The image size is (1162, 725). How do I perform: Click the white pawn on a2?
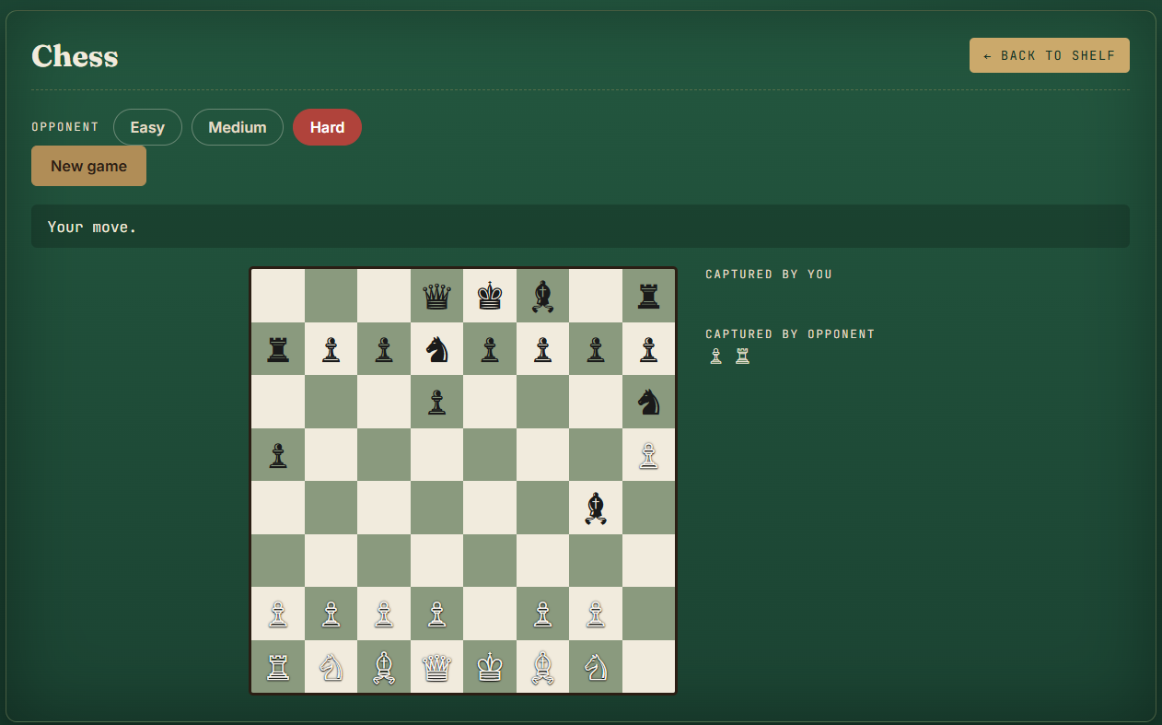click(x=278, y=614)
